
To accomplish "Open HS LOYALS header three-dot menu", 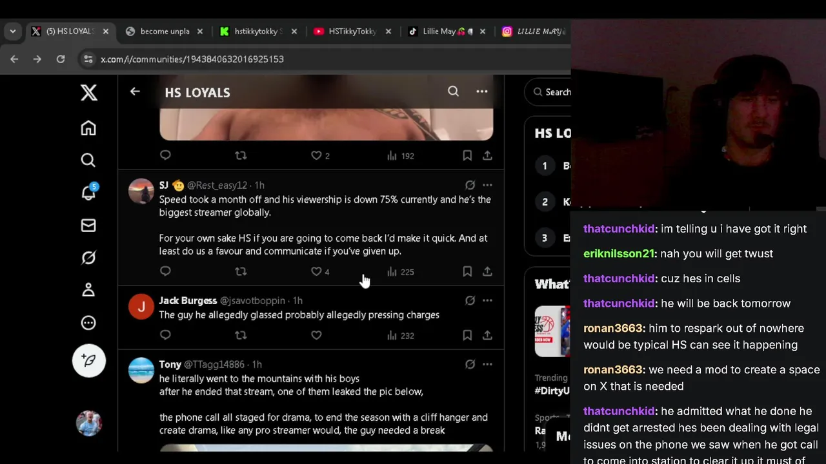I will (481, 92).
